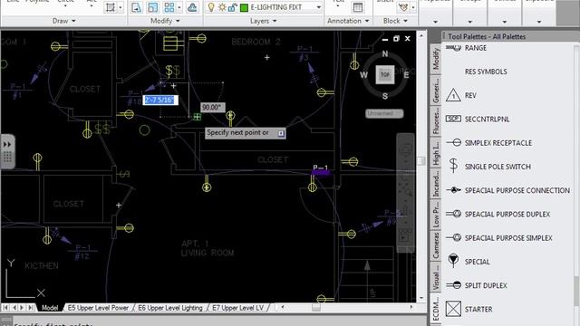Click the 90.00° angle input field
Screen dimensions: 580x326
(212, 107)
